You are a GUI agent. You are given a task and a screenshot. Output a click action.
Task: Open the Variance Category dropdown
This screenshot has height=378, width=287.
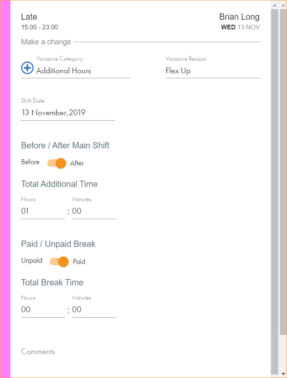(x=83, y=71)
